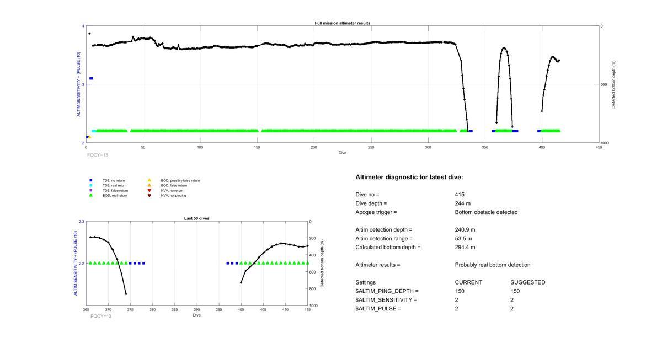This screenshot has width=662, height=343.
Task: Click the 'Dive' x-axis label of the full mission plot
Action: tap(343, 153)
